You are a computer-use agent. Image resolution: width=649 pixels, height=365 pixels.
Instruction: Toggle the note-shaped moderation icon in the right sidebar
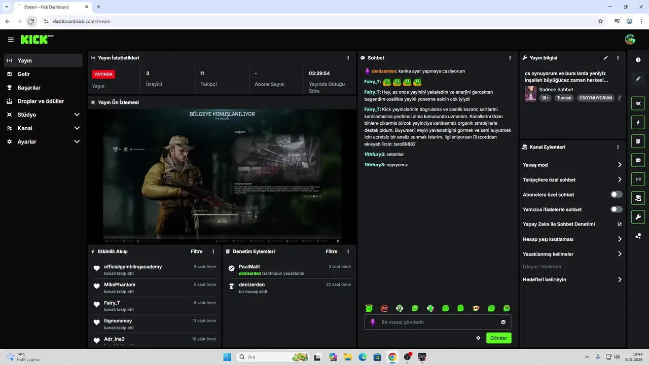[638, 141]
